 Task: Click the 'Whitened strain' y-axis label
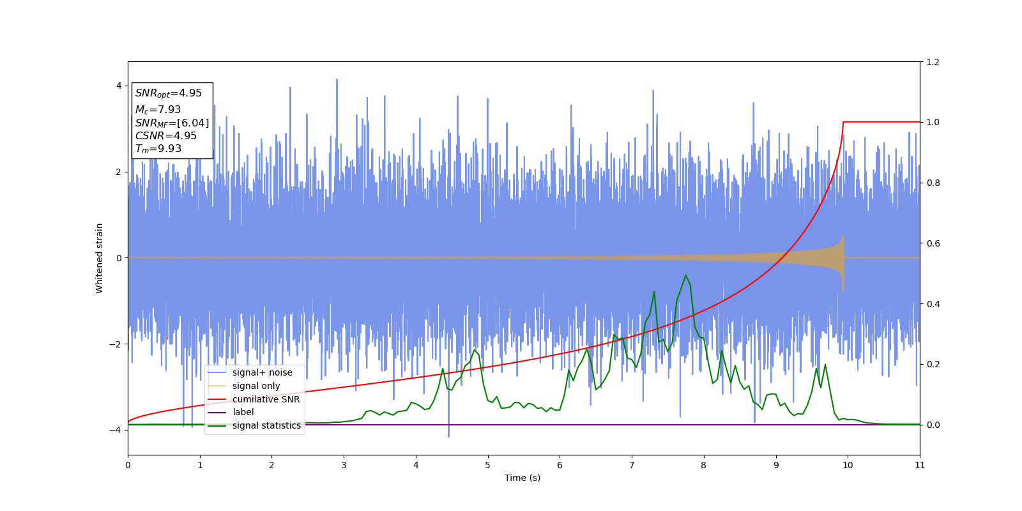(99, 258)
